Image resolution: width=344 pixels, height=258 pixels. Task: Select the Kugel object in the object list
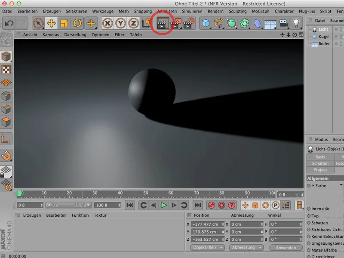click(x=324, y=37)
